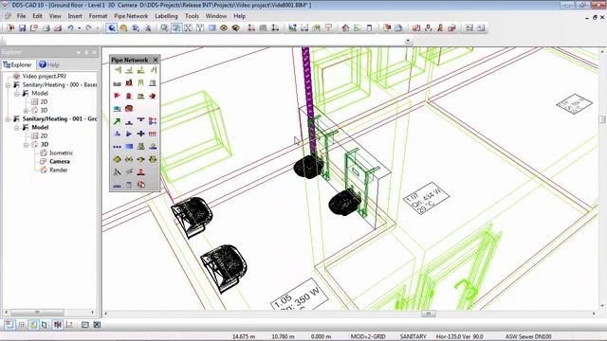Viewport: 607px width, 341px height.
Task: Switch to the Help tab
Action: coord(49,65)
